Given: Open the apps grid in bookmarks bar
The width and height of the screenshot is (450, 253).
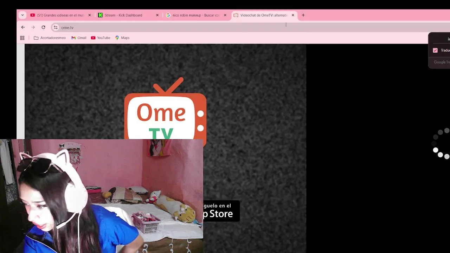Looking at the screenshot, I should [22, 38].
